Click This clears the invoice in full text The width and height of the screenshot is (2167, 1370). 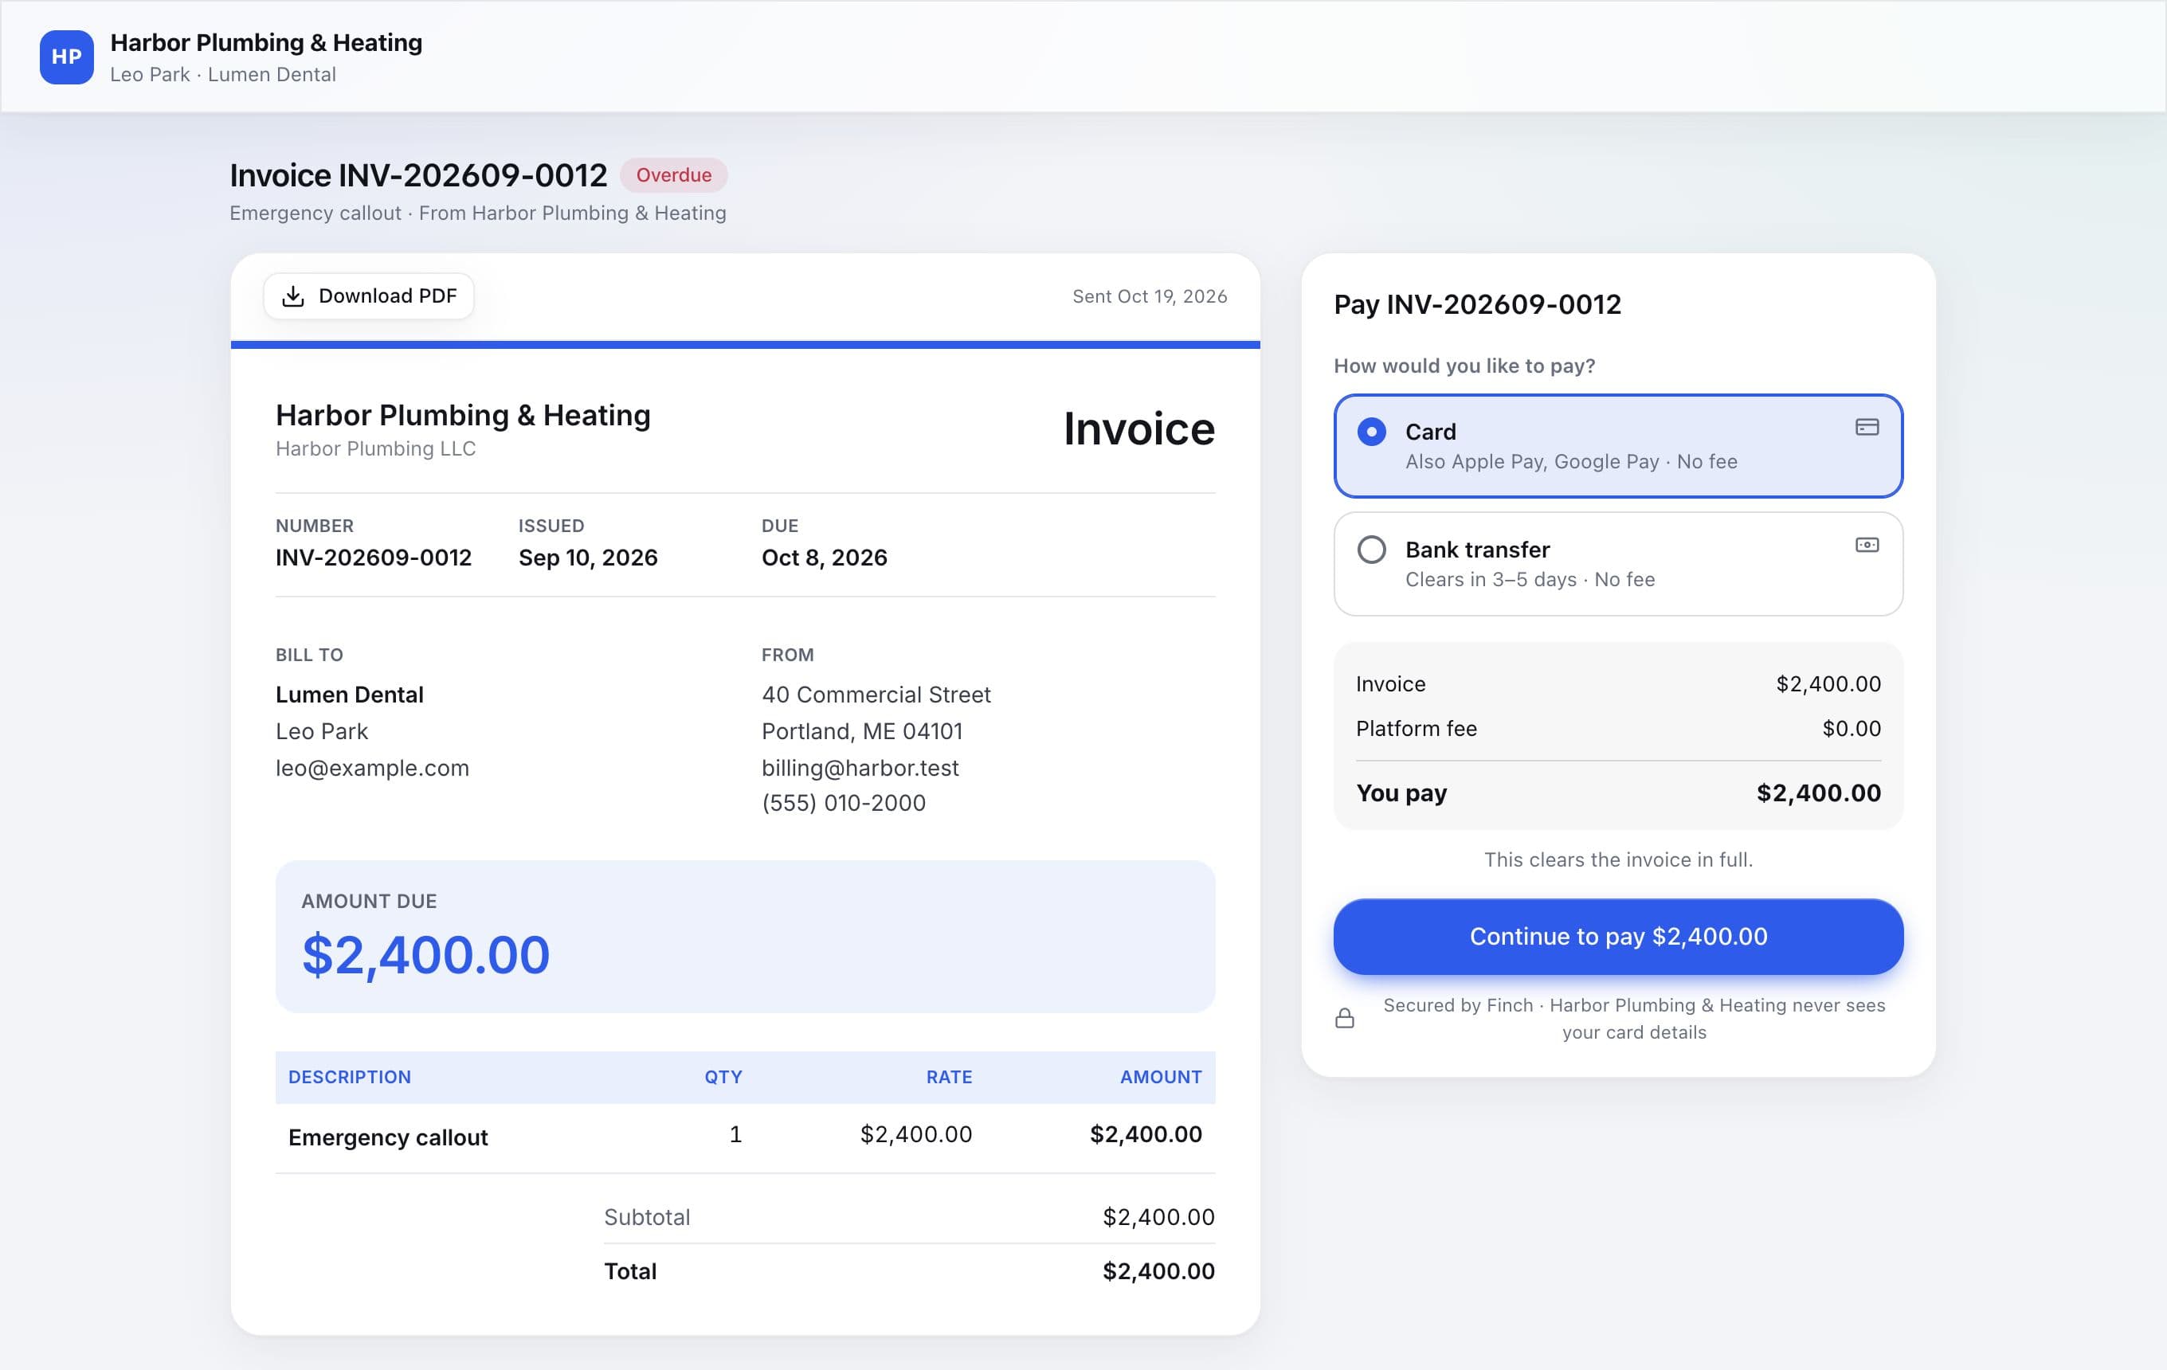coord(1618,860)
